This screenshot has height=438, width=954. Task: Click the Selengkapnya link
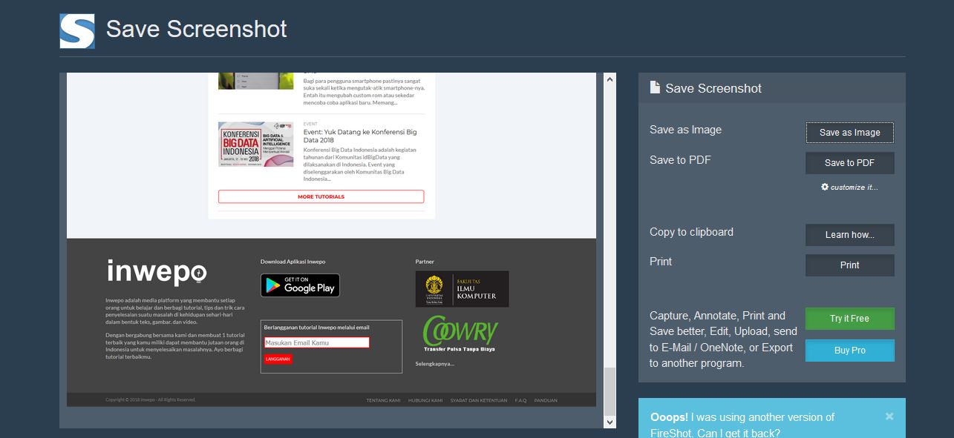[435, 364]
